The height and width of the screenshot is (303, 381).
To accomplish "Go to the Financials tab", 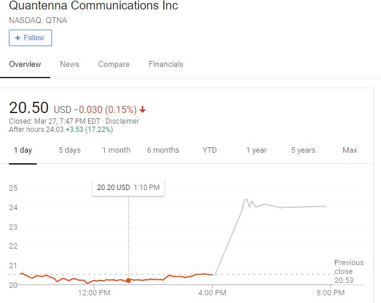I will [166, 65].
